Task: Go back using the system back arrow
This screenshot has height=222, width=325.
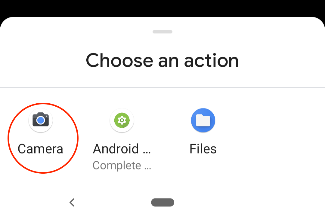Action: 72,202
